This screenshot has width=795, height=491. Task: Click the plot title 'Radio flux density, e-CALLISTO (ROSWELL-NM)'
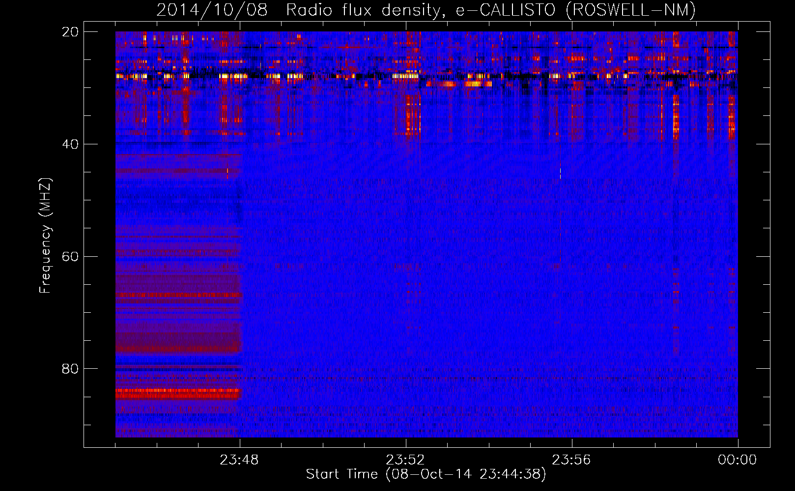coord(491,10)
